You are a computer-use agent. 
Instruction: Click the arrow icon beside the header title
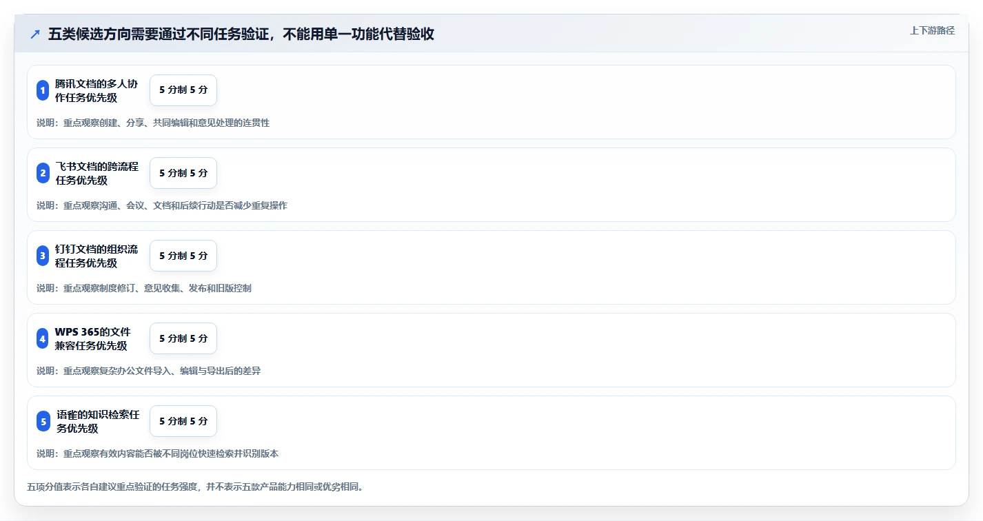(x=35, y=34)
